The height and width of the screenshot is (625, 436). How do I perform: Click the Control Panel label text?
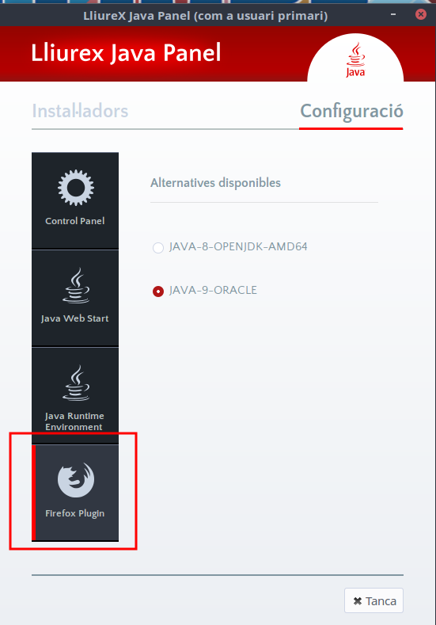tap(75, 221)
